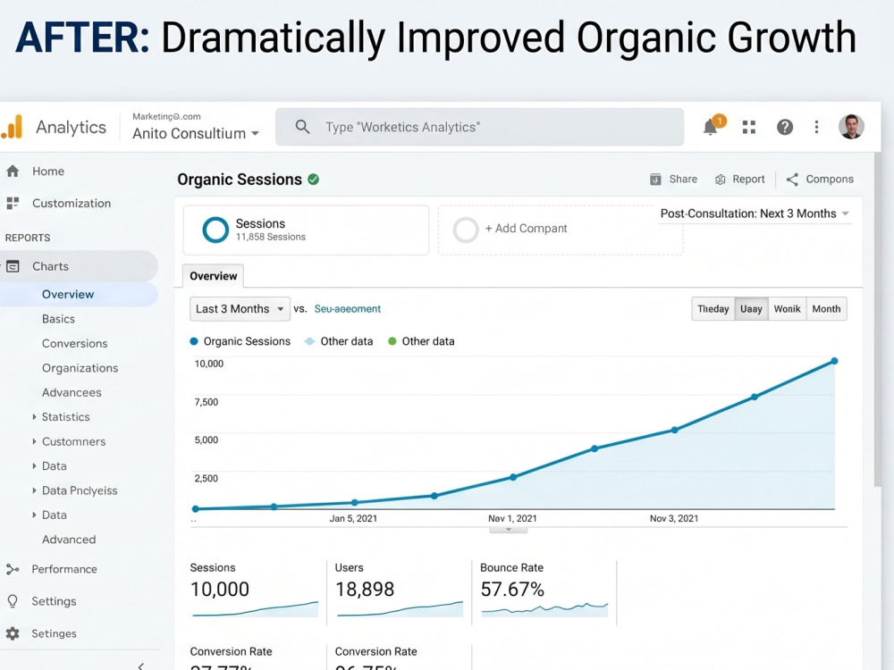
Task: Toggle Organic Sessions legend series
Action: pos(240,341)
